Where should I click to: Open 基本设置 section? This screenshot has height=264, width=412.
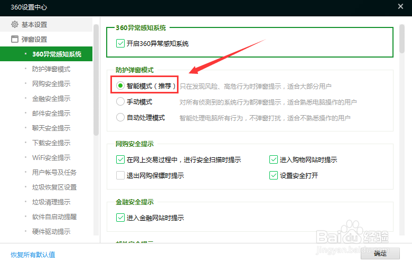(46, 24)
